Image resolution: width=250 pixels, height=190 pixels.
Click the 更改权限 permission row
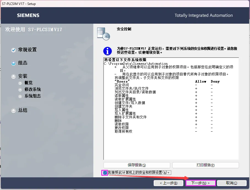163,128
